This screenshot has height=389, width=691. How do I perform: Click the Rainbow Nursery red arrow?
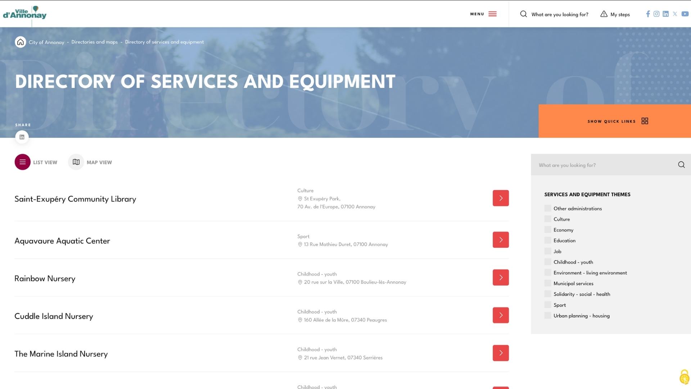(501, 278)
